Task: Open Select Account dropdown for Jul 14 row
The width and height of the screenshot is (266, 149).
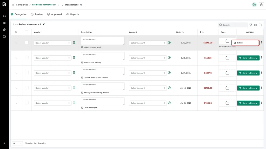Action: coord(148,88)
